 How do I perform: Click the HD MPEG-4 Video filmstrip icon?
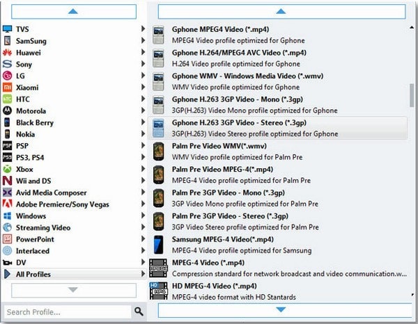[158, 291]
